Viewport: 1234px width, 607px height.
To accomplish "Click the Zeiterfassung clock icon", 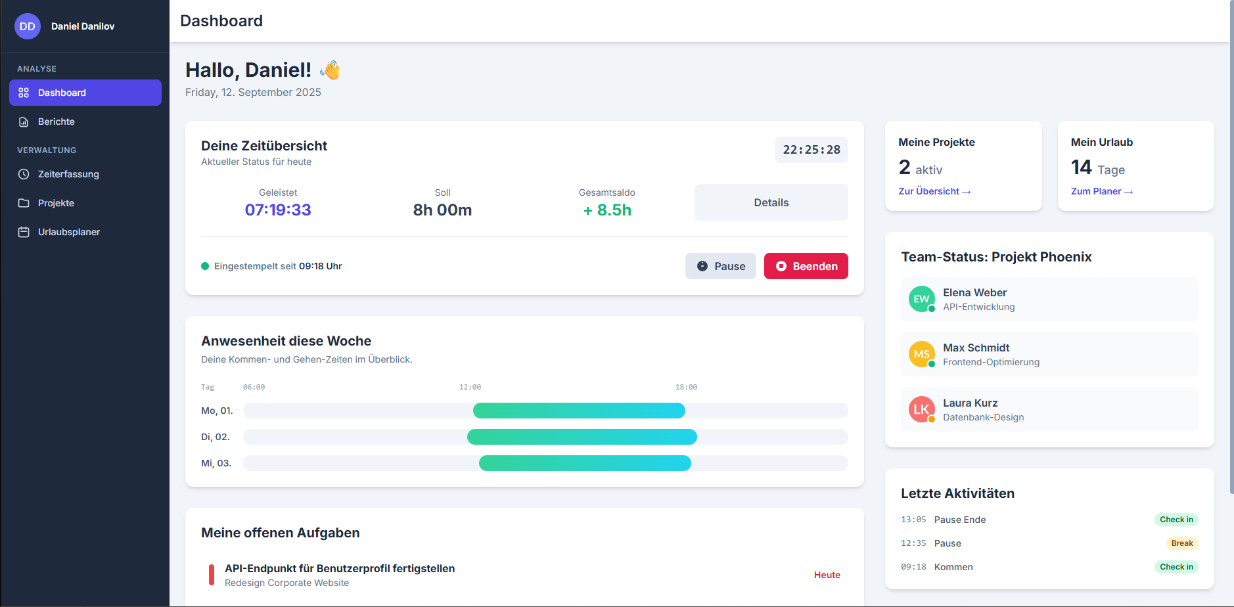I will 24,174.
